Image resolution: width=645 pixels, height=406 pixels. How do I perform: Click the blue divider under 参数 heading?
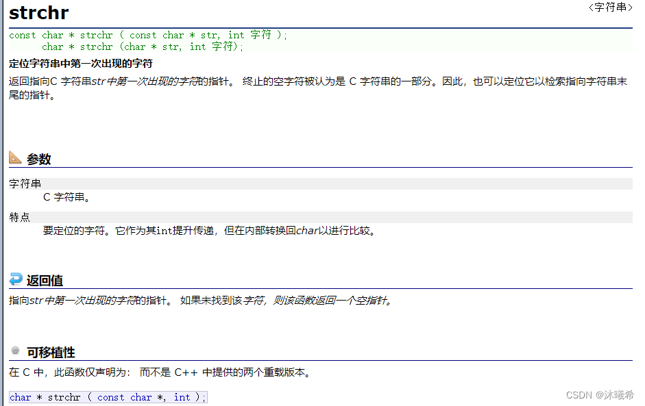322,168
